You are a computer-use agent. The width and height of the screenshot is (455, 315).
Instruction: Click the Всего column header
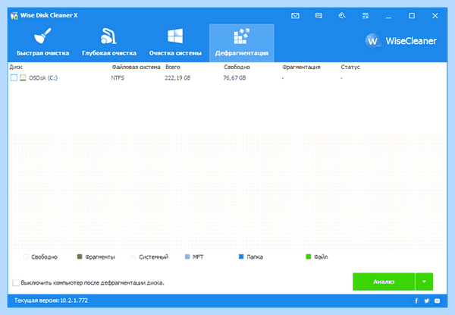coord(173,67)
